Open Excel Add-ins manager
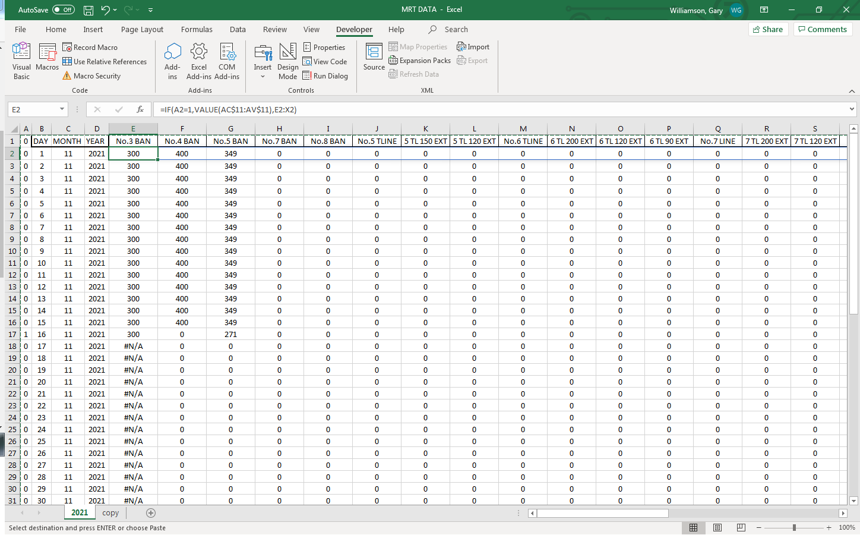Image resolution: width=860 pixels, height=535 pixels. pos(199,61)
